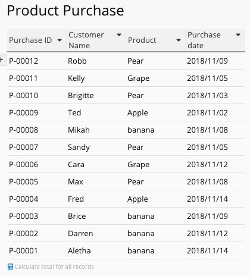Select the Apple cell in Ted's row
Screen dimensions: 250x276
[x=137, y=113]
